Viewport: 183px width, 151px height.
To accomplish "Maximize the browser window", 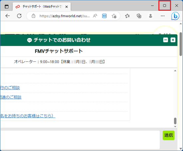I will pos(165,6).
